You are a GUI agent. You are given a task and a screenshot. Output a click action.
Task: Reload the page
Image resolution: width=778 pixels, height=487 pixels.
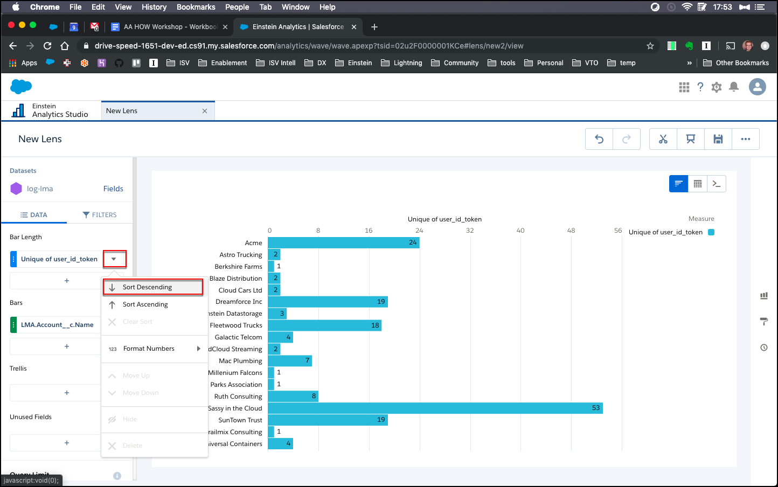(47, 46)
